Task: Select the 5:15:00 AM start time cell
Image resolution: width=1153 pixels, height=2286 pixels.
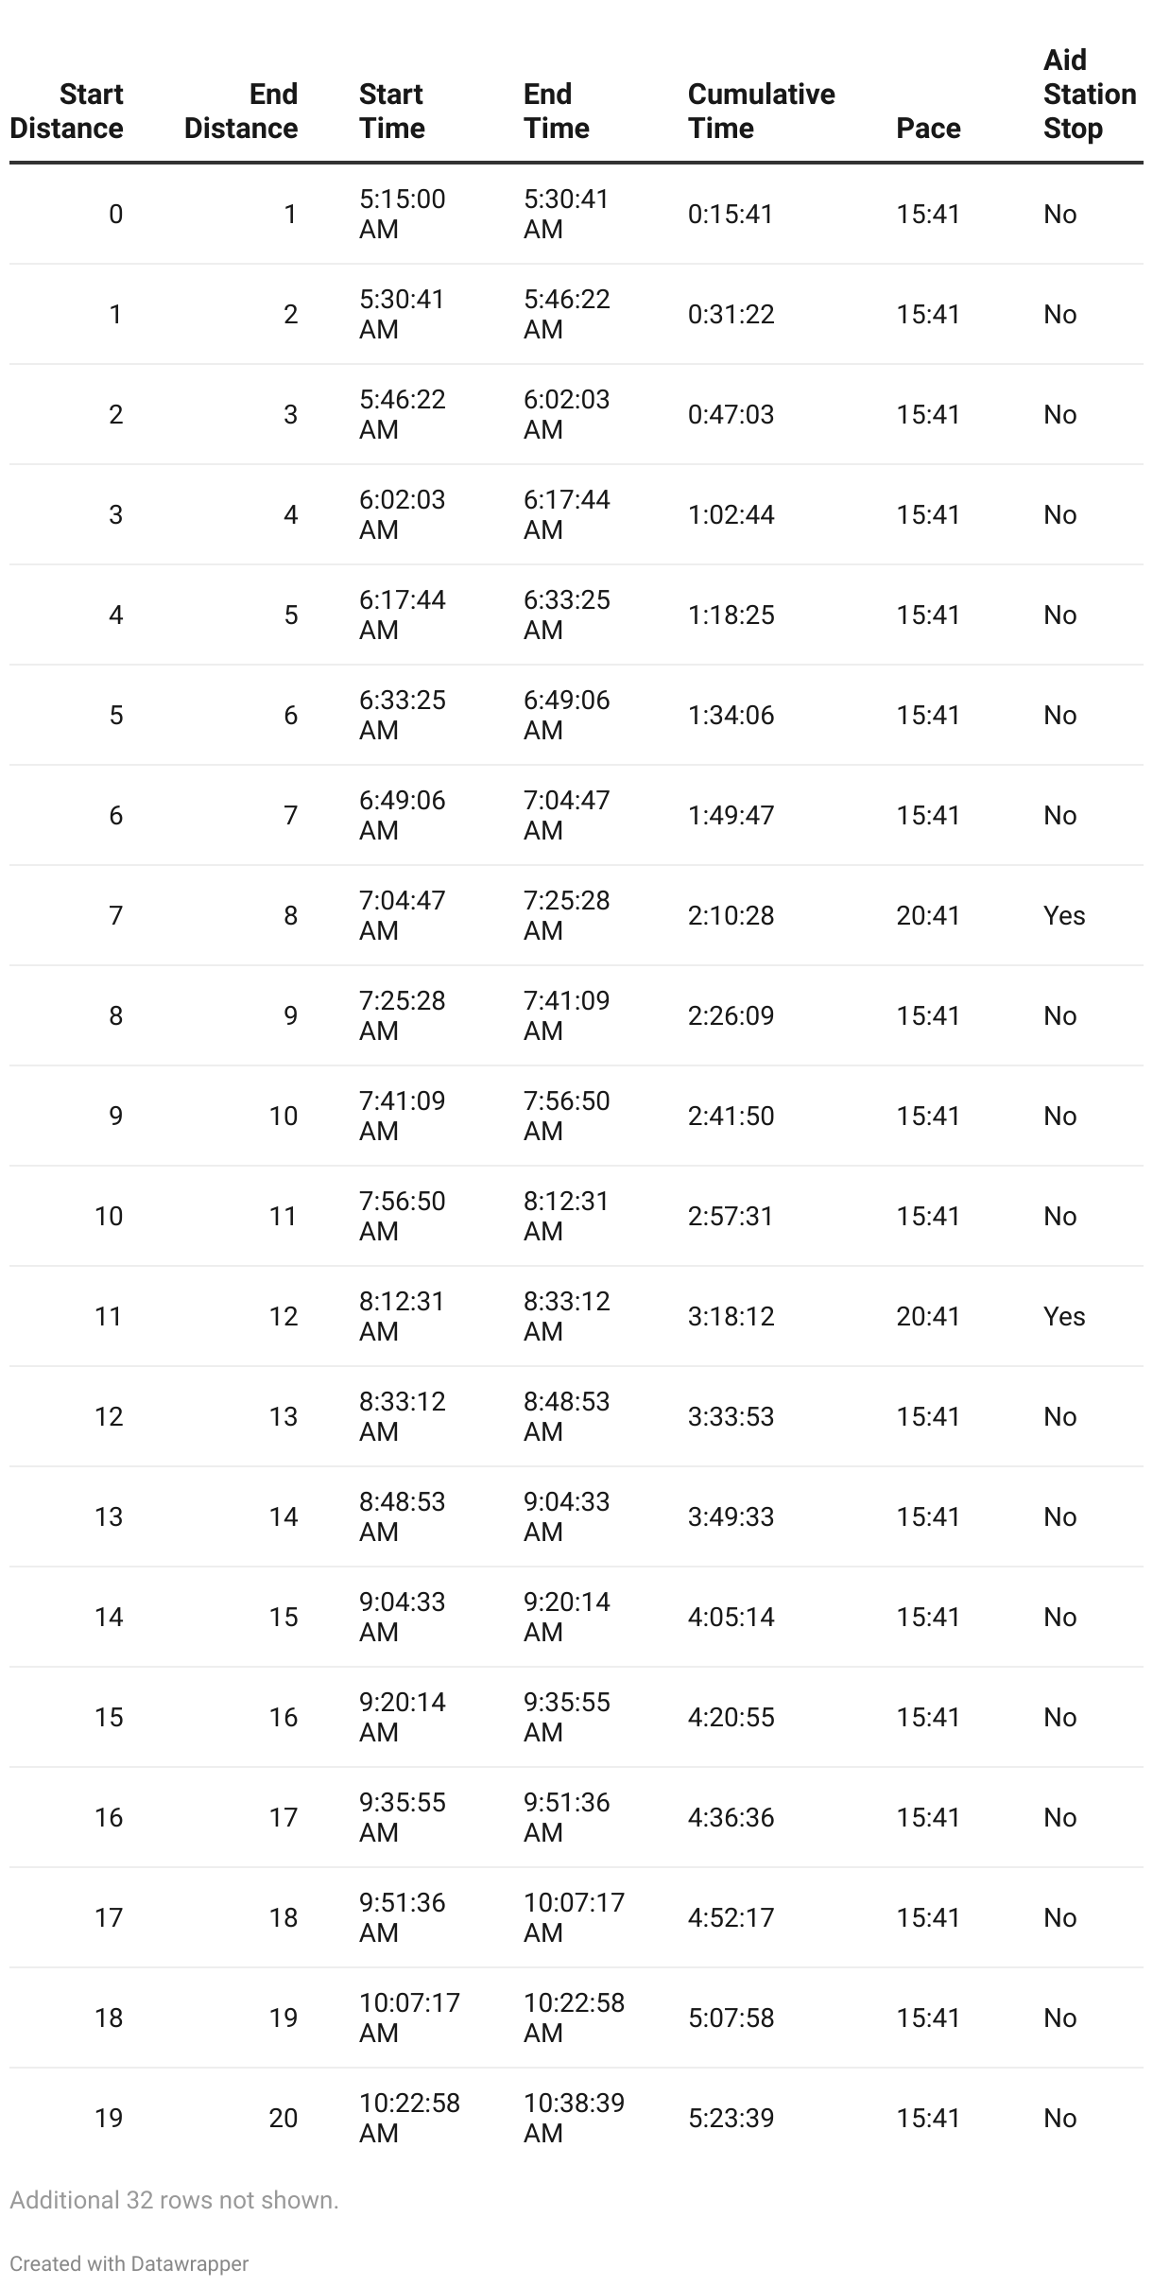Action: click(403, 214)
